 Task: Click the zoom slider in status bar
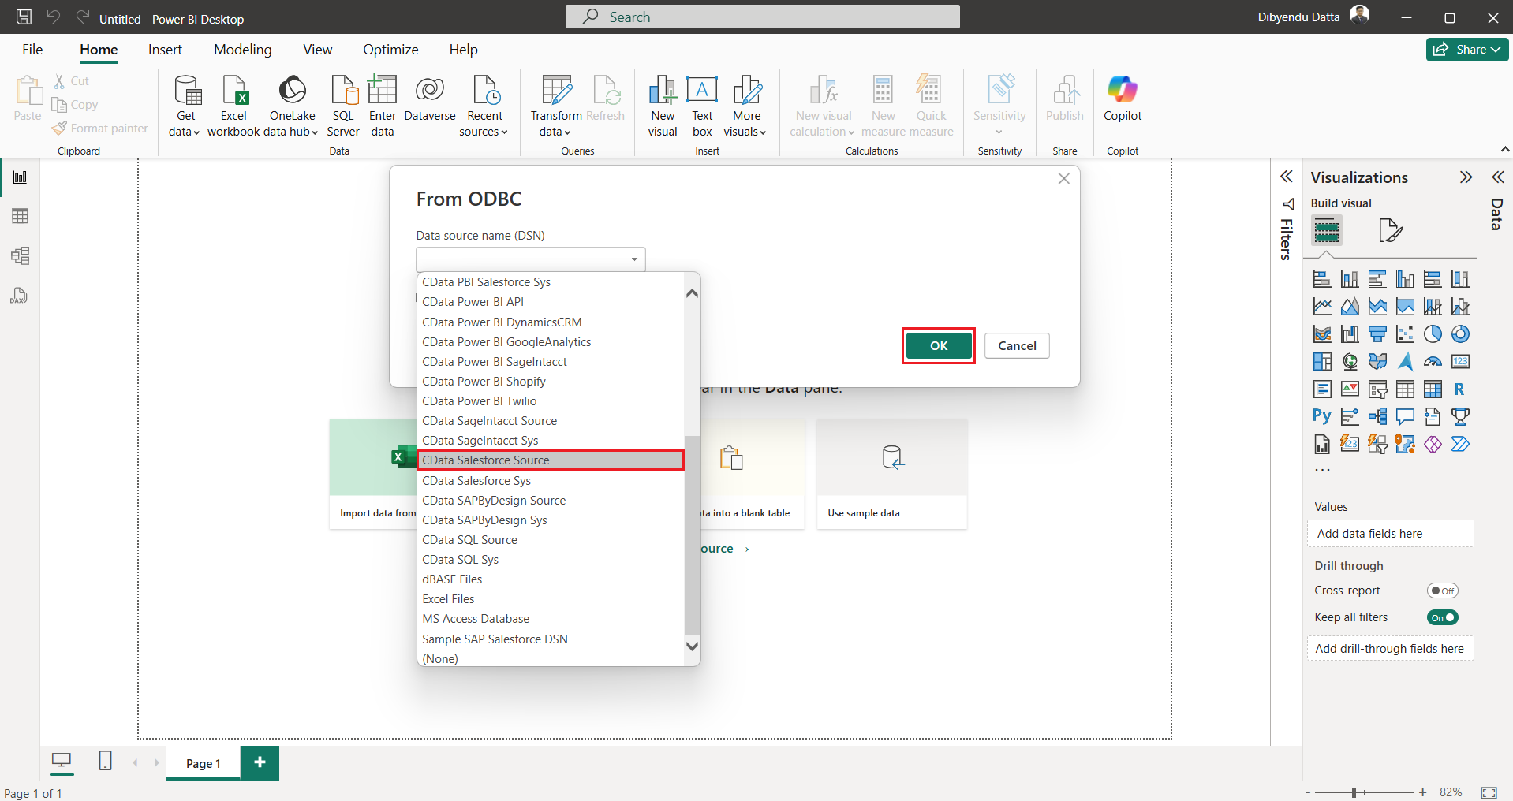coord(1354,792)
